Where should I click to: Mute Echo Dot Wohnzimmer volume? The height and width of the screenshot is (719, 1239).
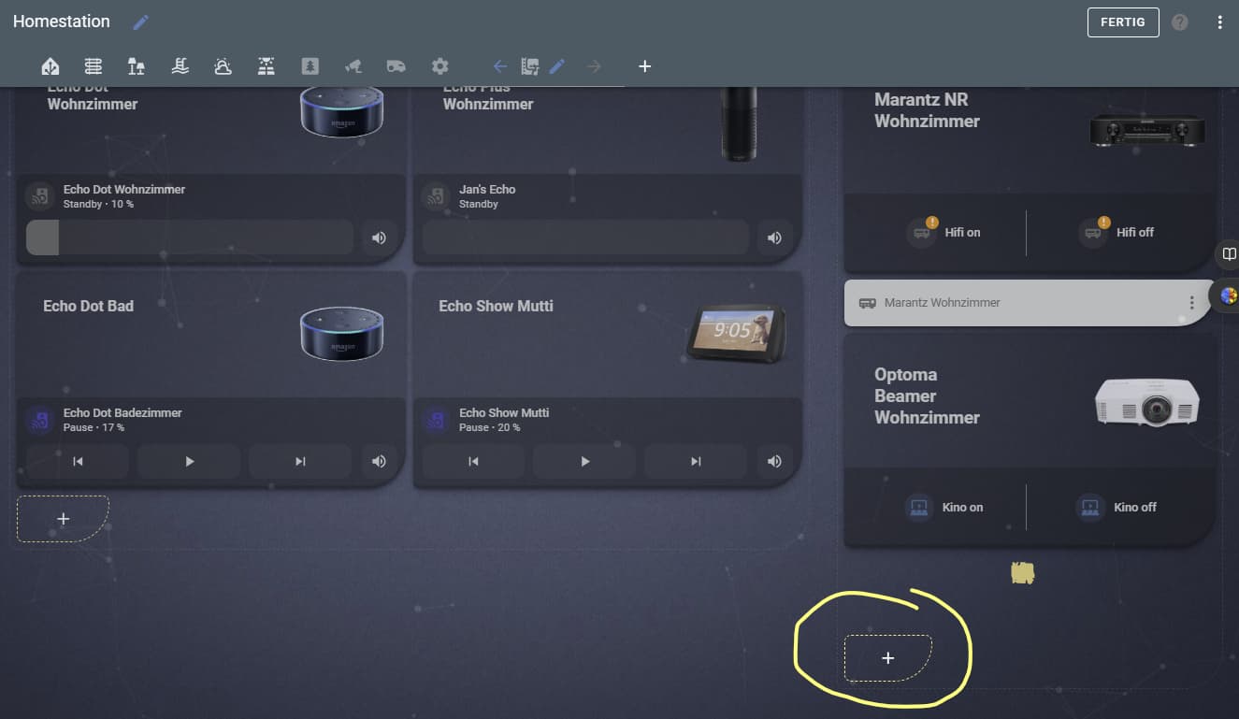pos(379,237)
